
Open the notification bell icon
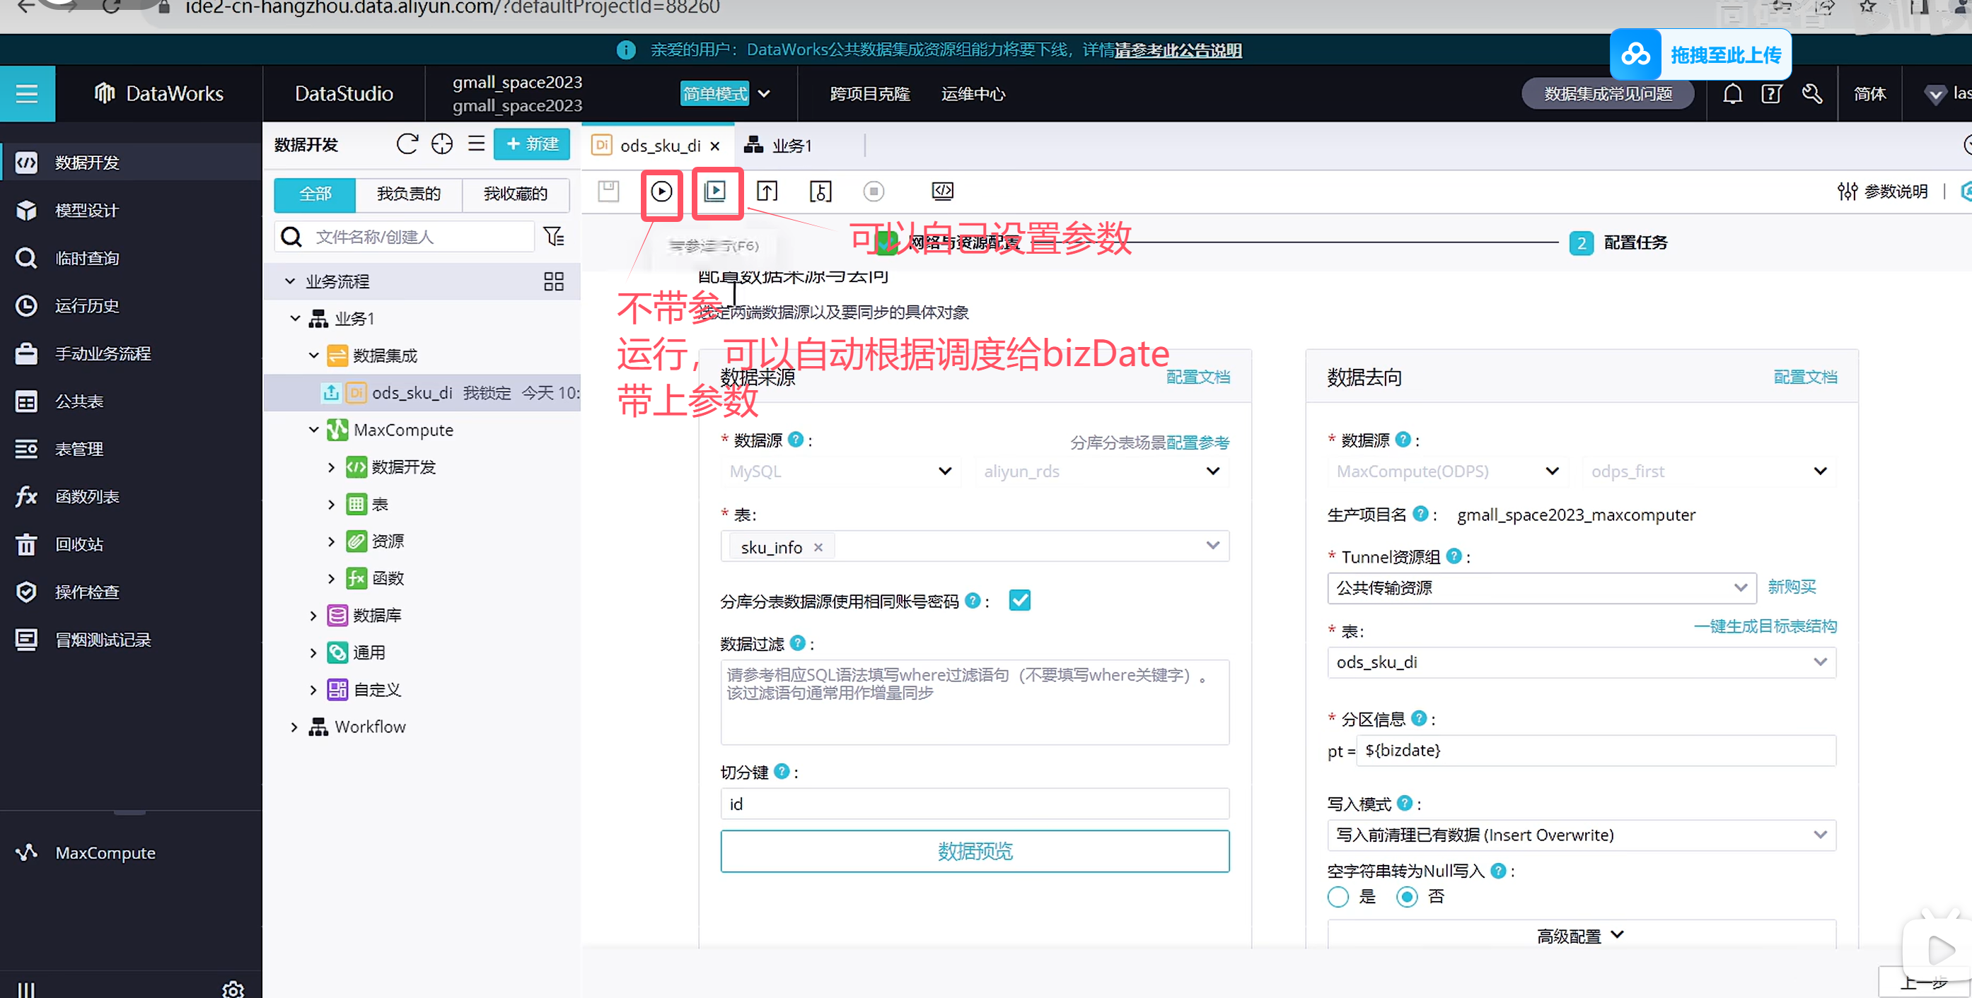coord(1732,93)
